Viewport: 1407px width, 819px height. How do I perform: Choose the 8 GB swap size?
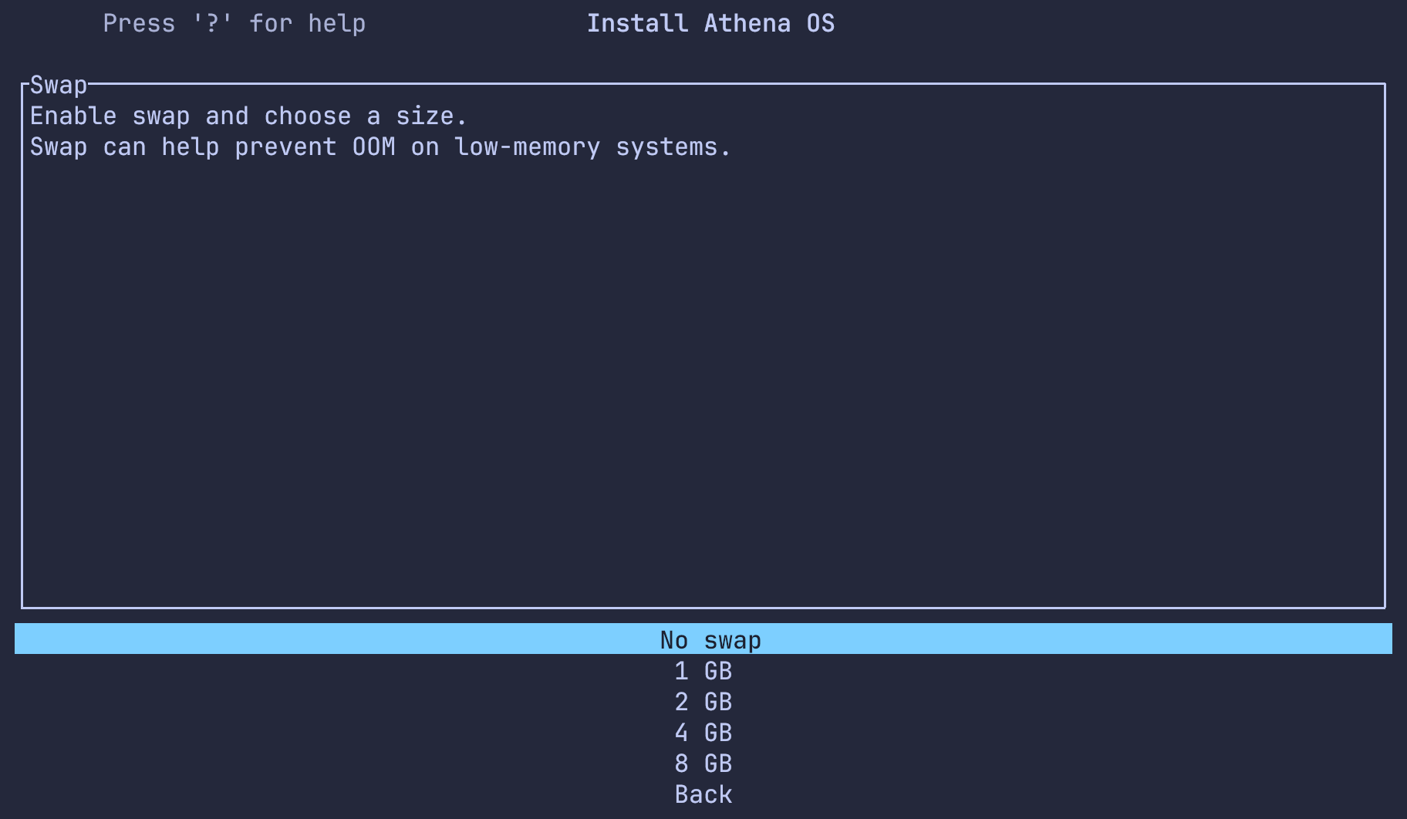[x=703, y=763]
